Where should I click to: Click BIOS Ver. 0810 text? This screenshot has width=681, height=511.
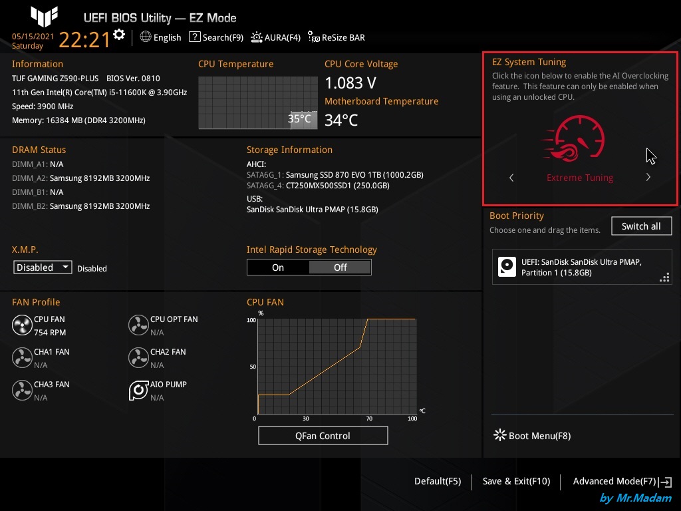tap(133, 79)
